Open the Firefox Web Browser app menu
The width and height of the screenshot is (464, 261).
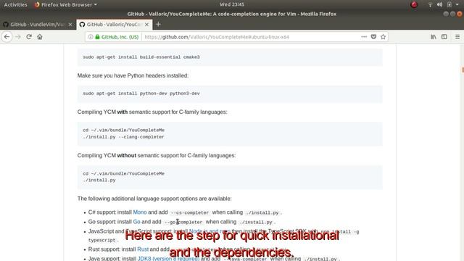(x=66, y=5)
